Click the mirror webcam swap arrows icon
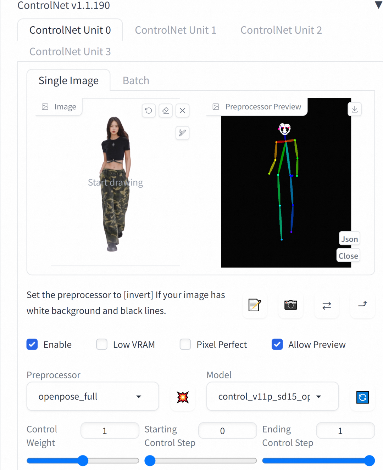This screenshot has height=470, width=383. [x=327, y=305]
